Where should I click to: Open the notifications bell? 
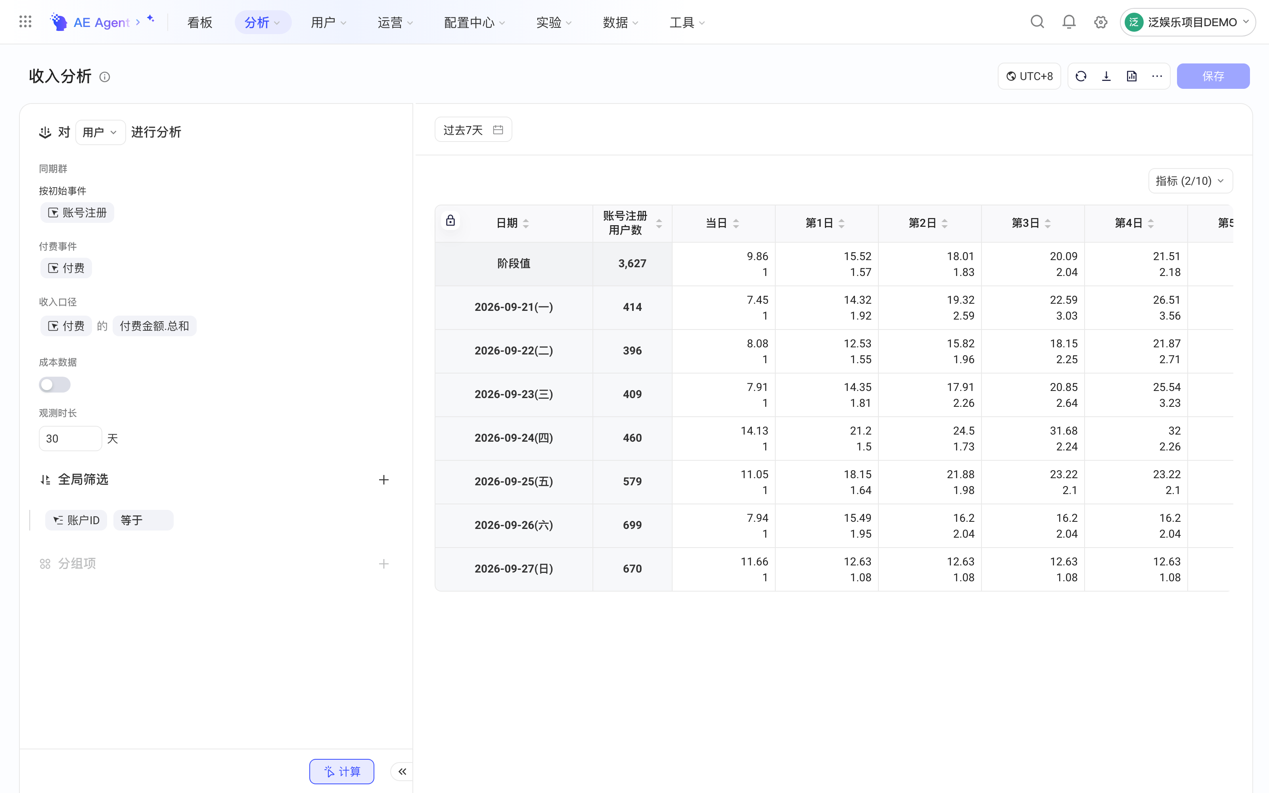coord(1069,22)
